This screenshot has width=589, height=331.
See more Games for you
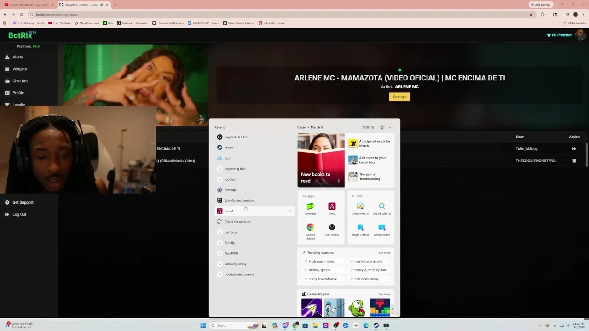(384, 294)
